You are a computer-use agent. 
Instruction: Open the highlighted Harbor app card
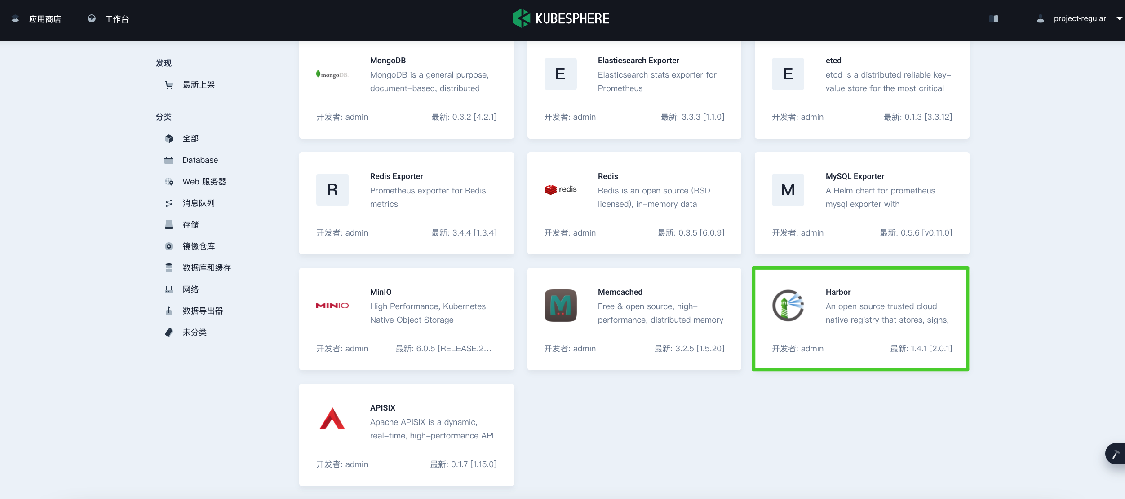click(860, 319)
